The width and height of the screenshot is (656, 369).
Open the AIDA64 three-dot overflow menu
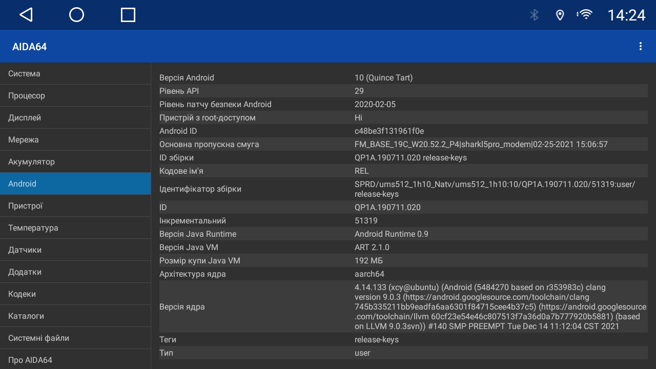coord(640,46)
